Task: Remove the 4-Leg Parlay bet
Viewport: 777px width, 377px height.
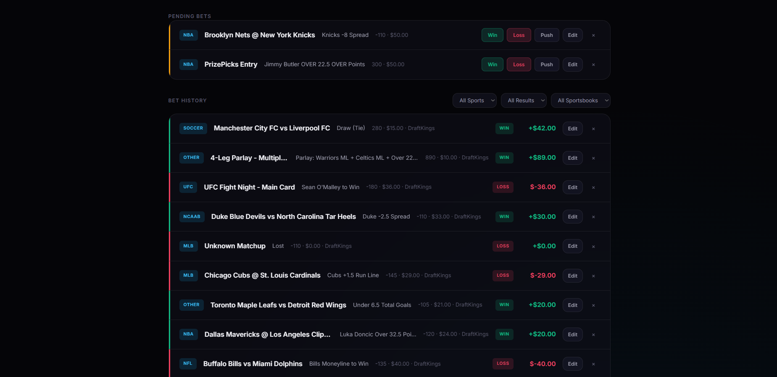Action: 593,158
